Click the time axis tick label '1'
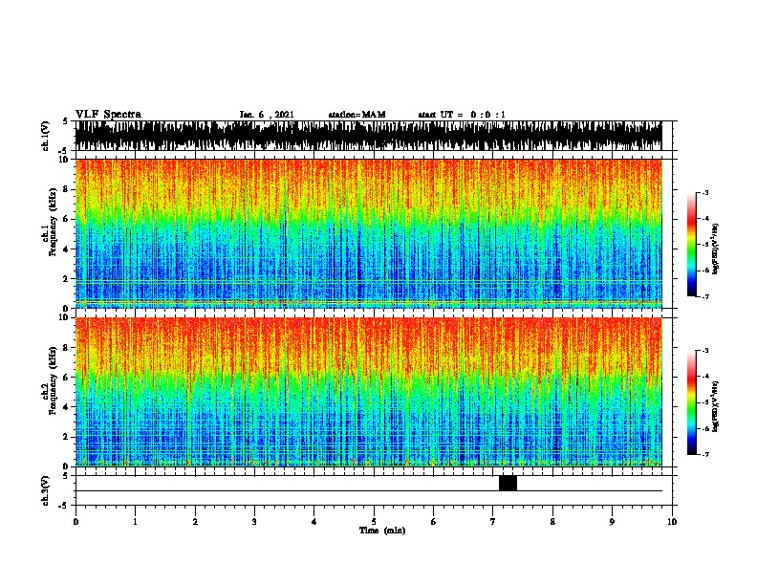The width and height of the screenshot is (757, 585). click(135, 521)
